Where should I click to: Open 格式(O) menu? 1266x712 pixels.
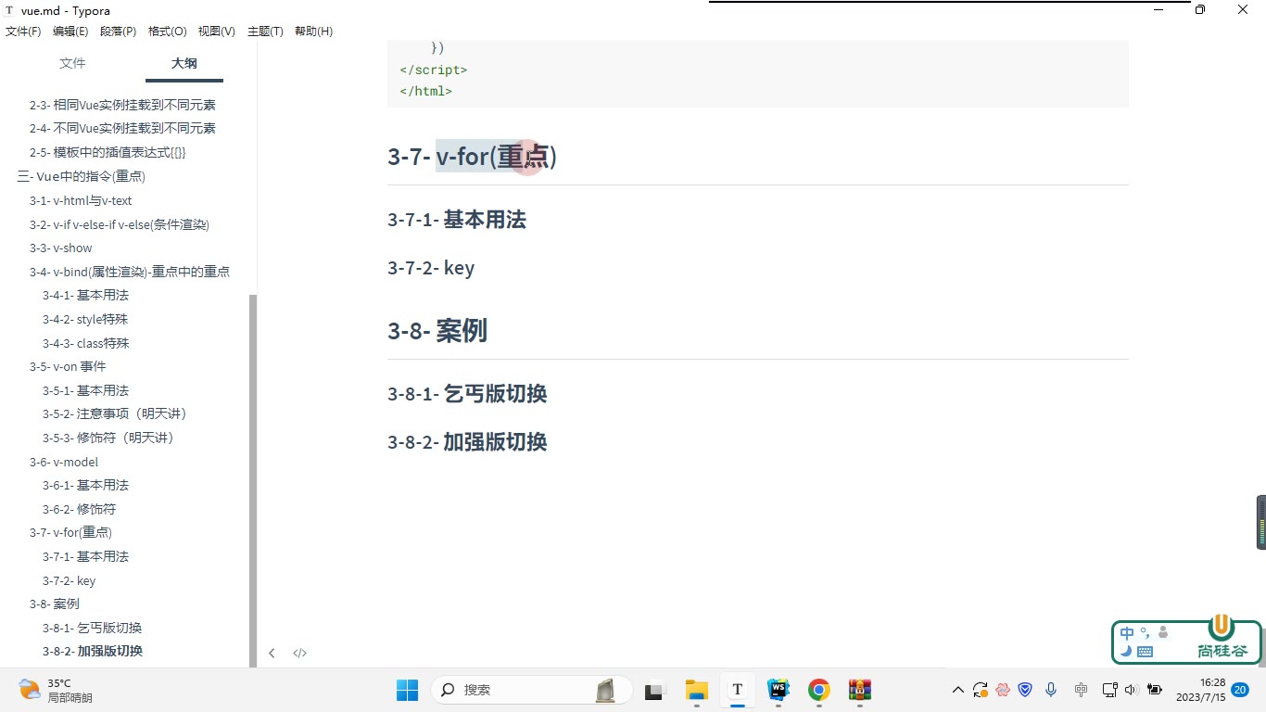tap(167, 32)
